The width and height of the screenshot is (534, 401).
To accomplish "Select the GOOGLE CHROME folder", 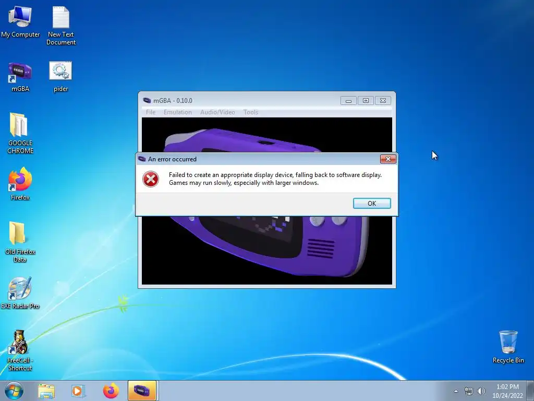I will click(20, 133).
